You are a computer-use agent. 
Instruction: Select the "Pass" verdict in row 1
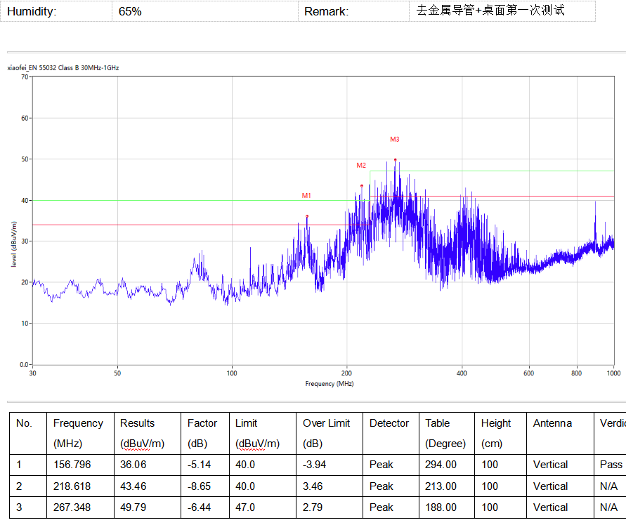[x=611, y=465]
